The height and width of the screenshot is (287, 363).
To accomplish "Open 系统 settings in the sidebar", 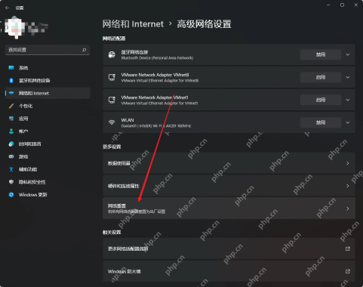I will pyautogui.click(x=48, y=68).
